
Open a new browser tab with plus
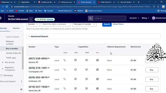(x=139, y=2)
